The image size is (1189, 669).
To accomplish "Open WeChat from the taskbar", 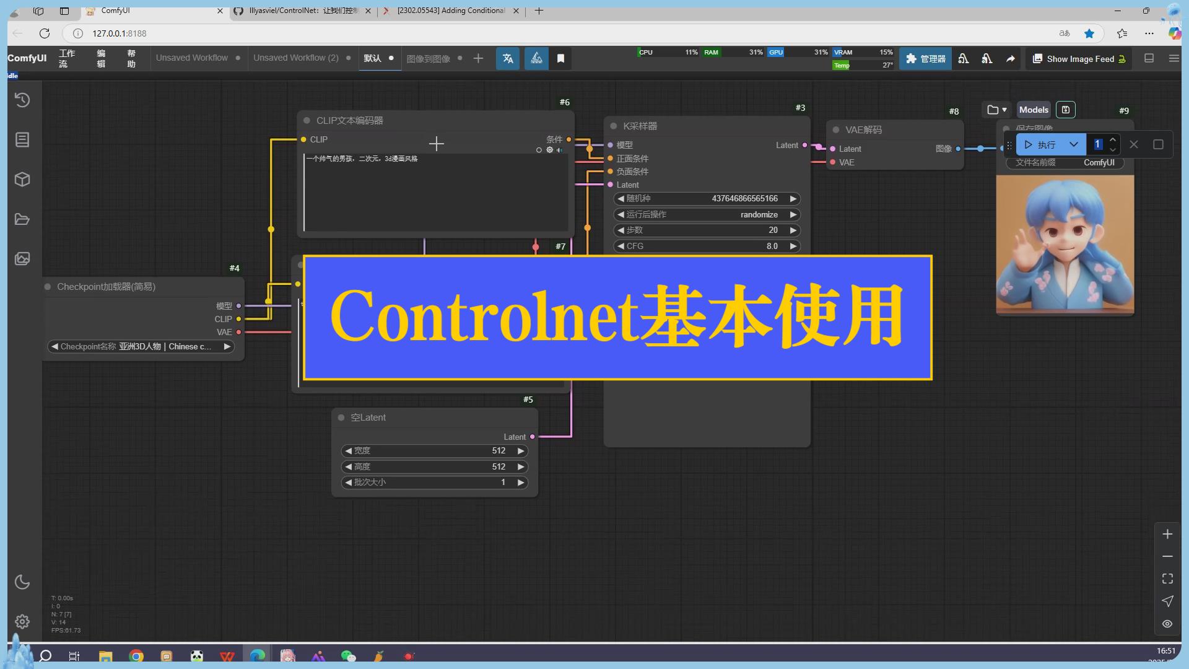I will click(x=349, y=656).
